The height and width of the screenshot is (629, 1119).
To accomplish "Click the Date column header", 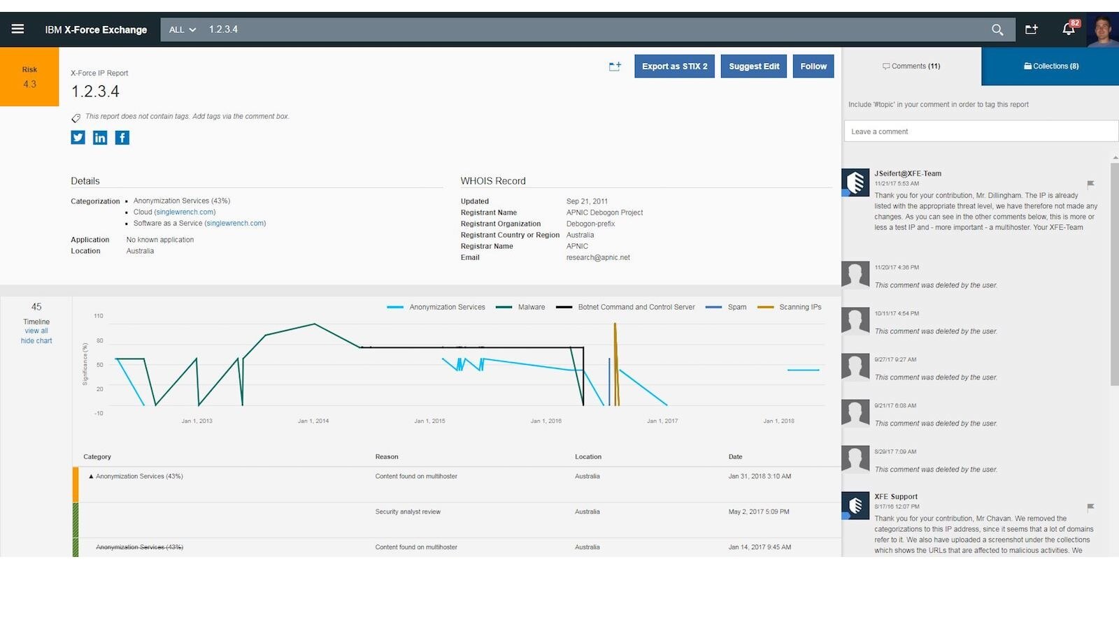I will point(735,457).
